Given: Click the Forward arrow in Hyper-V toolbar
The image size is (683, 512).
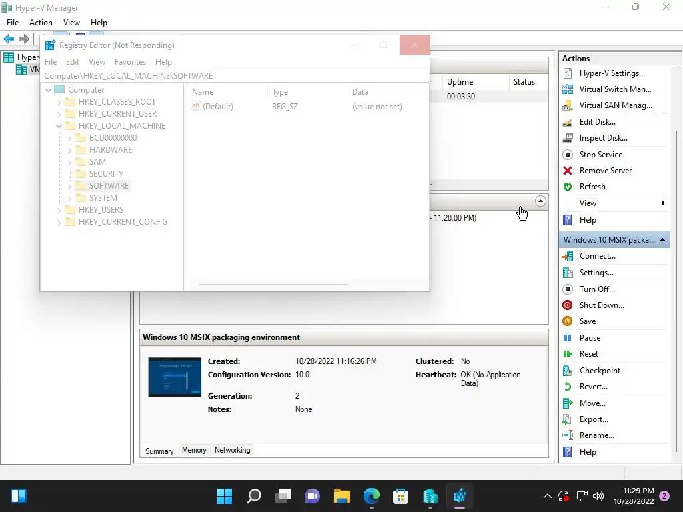Looking at the screenshot, I should (24, 39).
